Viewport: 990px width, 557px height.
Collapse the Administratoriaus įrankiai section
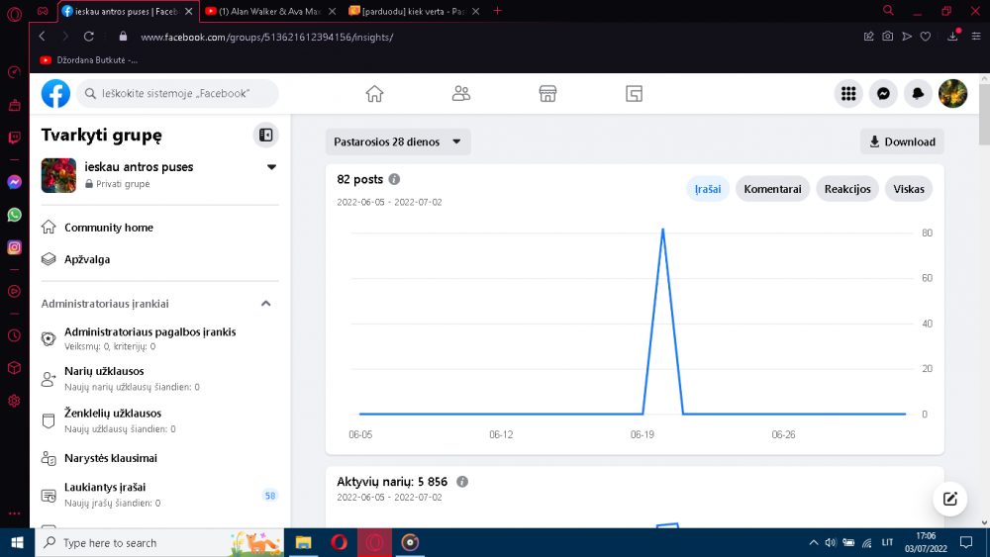tap(265, 304)
